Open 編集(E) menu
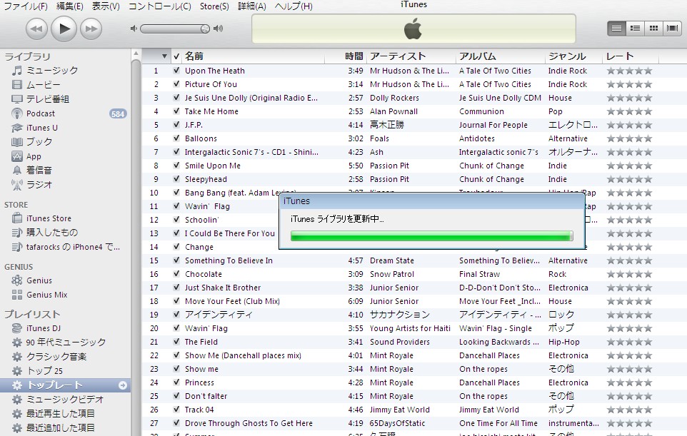687x436 pixels. [70, 6]
